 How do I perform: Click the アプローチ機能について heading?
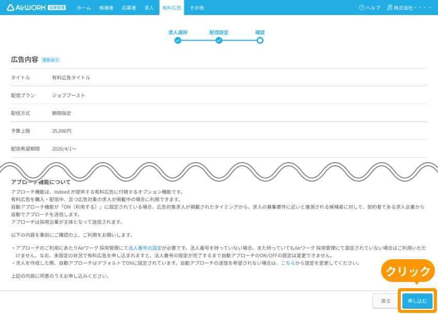[x=41, y=182]
